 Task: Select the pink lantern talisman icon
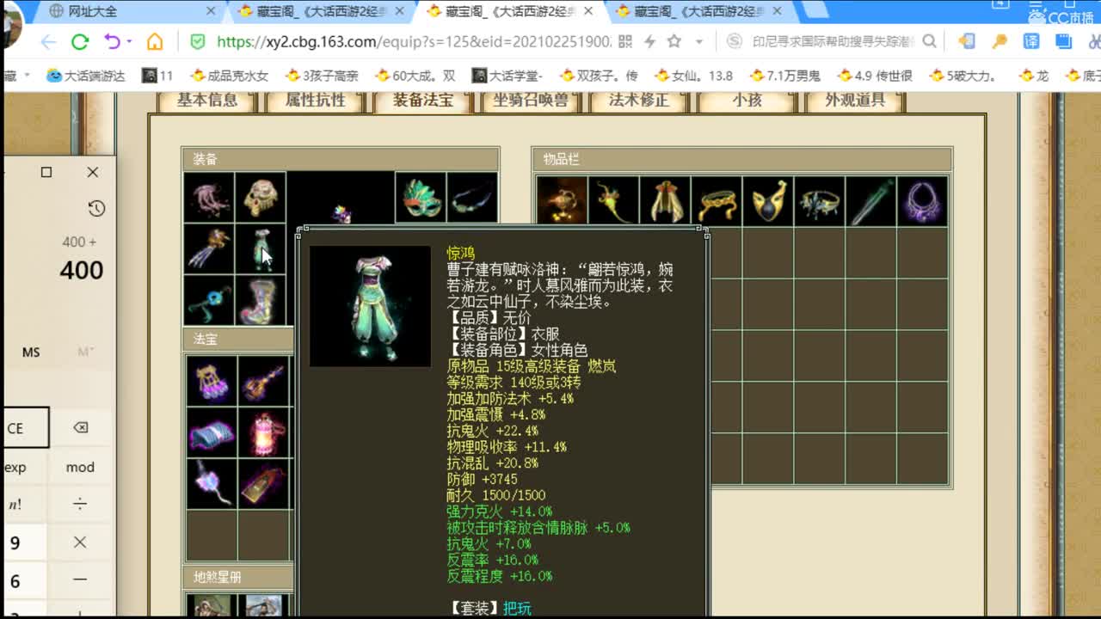click(x=263, y=432)
